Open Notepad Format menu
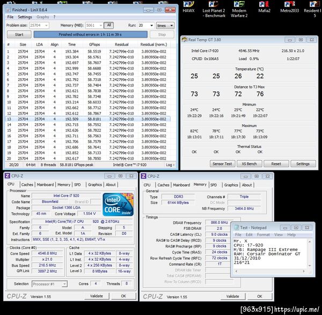 pyautogui.click(x=264, y=235)
